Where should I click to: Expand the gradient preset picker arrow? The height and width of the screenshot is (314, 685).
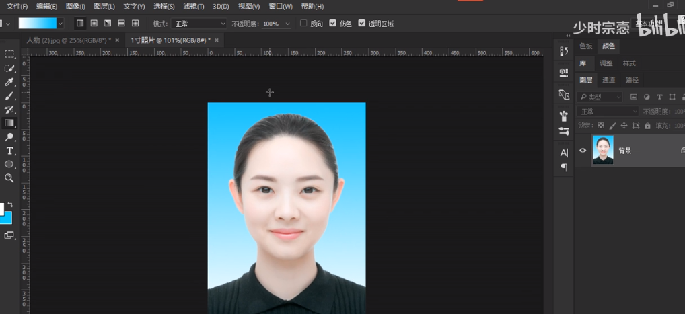coord(61,24)
